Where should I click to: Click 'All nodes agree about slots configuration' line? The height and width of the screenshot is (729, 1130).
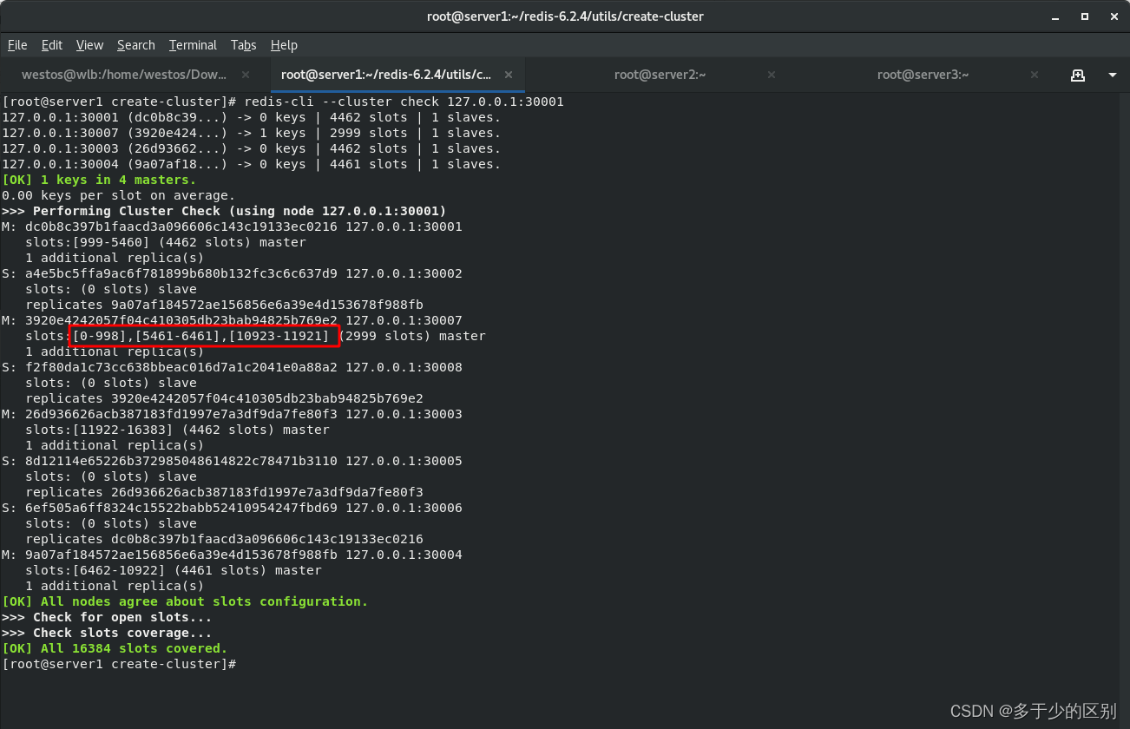point(185,601)
